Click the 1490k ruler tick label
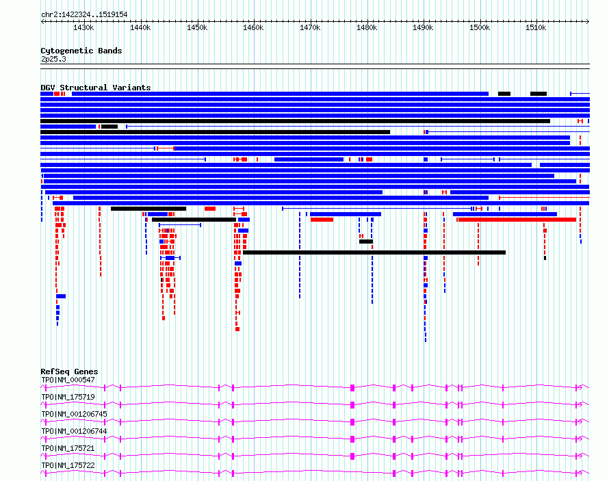609x481 pixels. tap(423, 27)
